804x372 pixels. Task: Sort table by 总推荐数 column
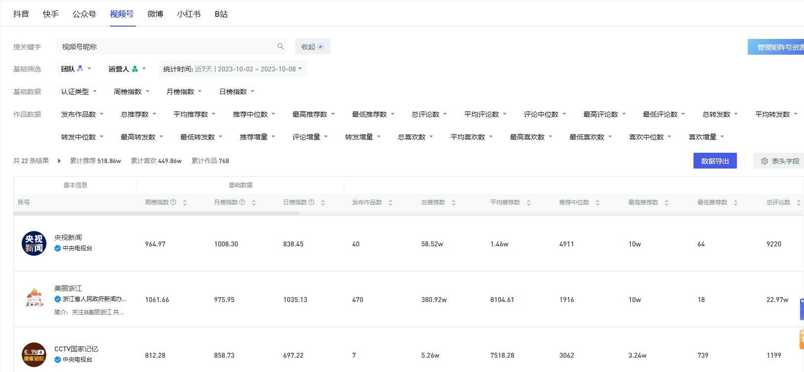tap(453, 203)
